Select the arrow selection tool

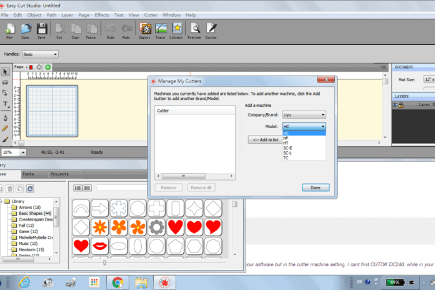5,72
